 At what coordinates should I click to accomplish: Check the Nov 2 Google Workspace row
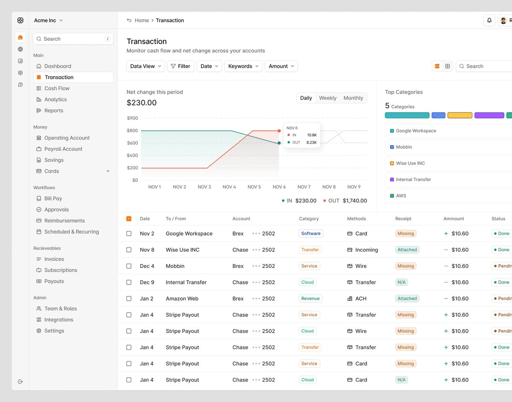129,233
